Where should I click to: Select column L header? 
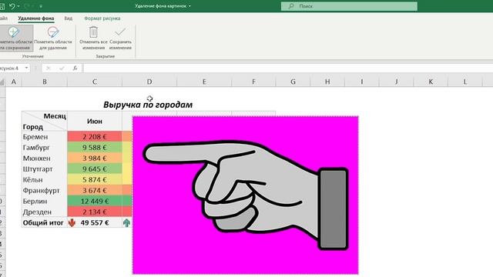[464, 82]
